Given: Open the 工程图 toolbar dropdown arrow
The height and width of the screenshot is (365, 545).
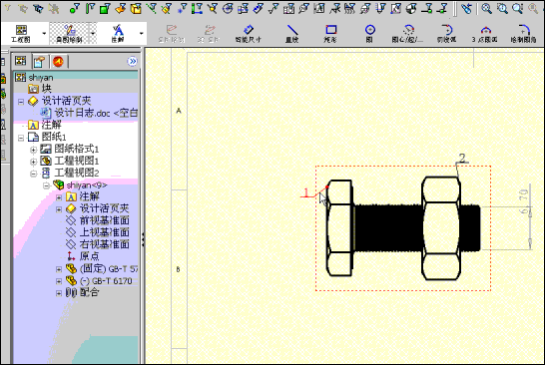Looking at the screenshot, I should [44, 33].
